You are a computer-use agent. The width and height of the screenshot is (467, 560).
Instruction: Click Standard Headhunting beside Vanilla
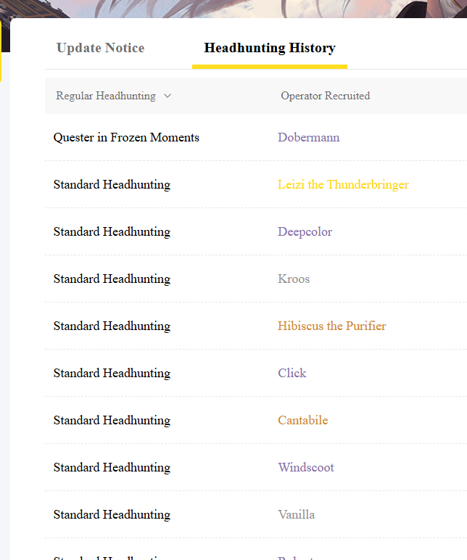click(x=112, y=514)
